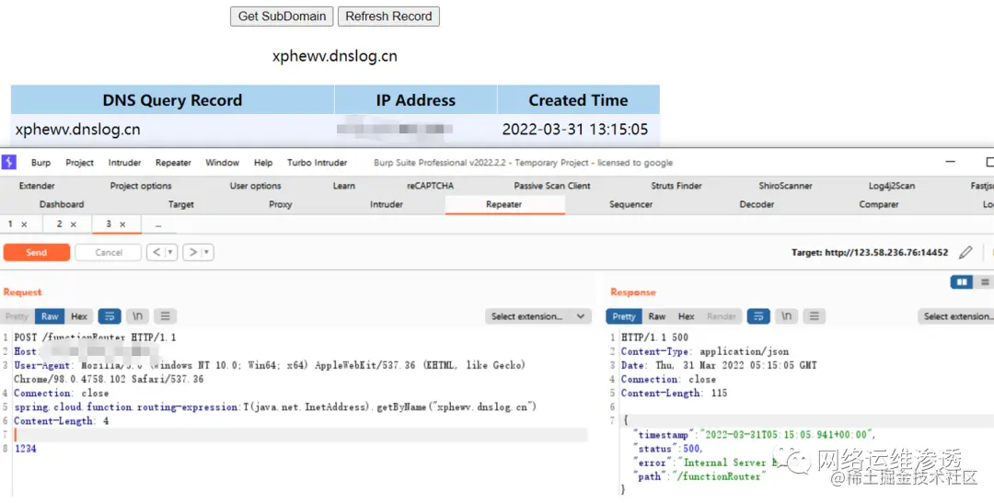Open the Repeater menu in menu bar

[x=173, y=163]
